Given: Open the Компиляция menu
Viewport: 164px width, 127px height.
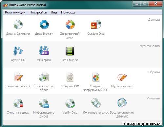Looking at the screenshot, I should point(15,12).
